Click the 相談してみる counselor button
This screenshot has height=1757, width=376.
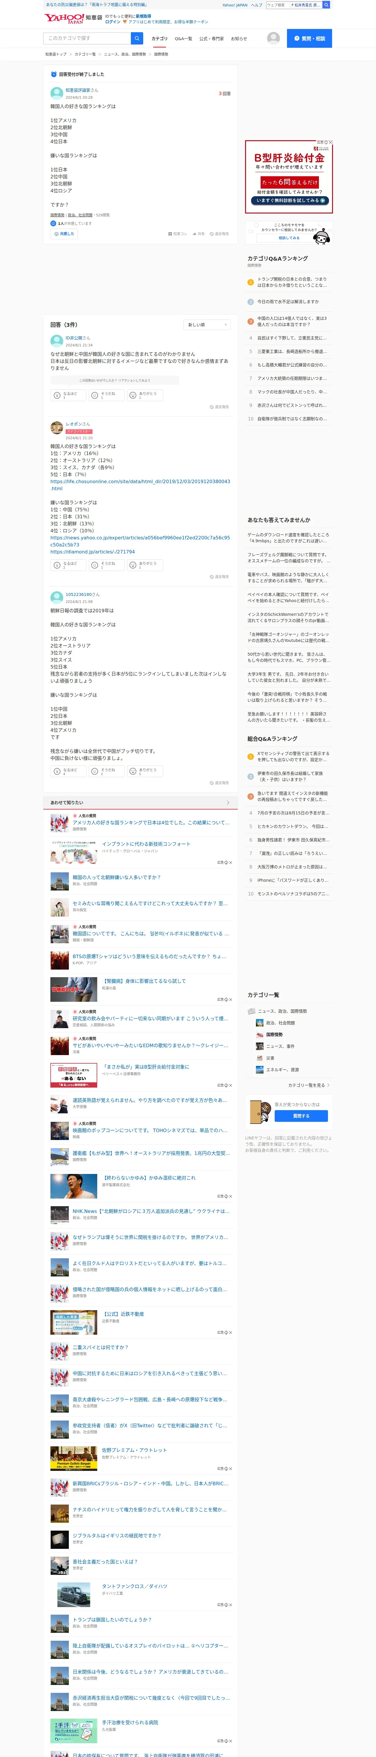289,238
